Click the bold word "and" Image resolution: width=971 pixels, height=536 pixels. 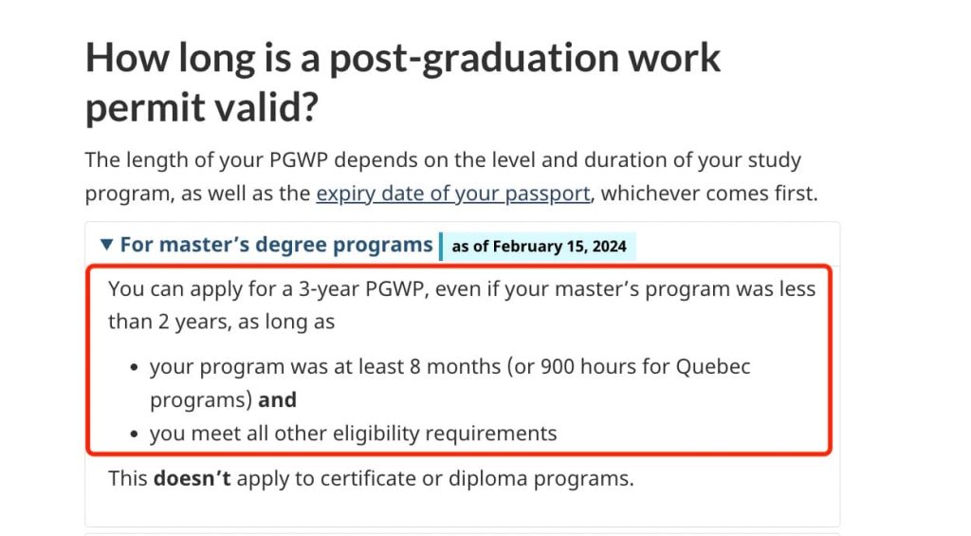tap(277, 399)
